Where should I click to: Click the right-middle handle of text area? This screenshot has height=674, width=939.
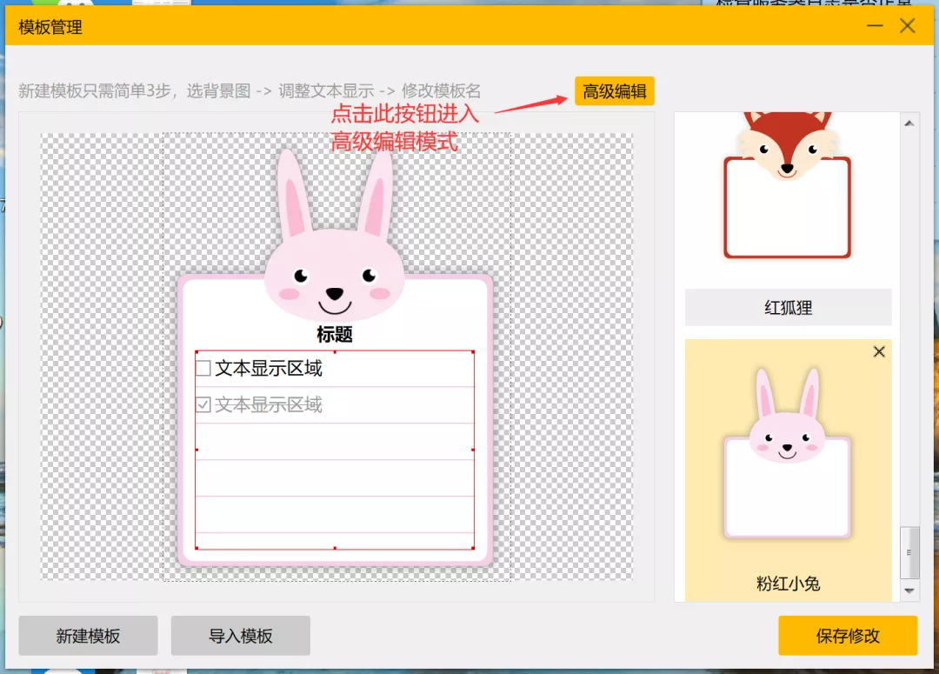point(473,450)
